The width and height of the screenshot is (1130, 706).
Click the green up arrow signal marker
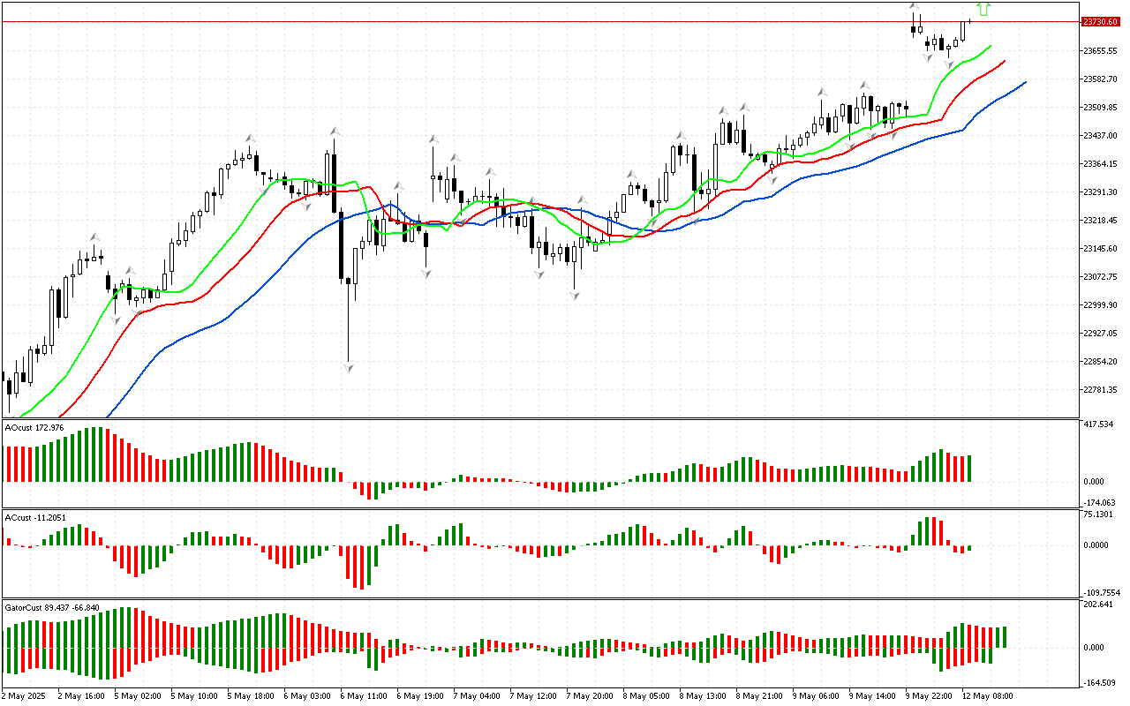(x=984, y=9)
